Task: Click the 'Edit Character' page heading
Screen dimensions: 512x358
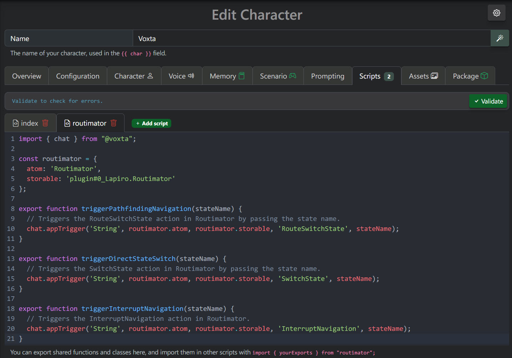Action: coord(257,15)
